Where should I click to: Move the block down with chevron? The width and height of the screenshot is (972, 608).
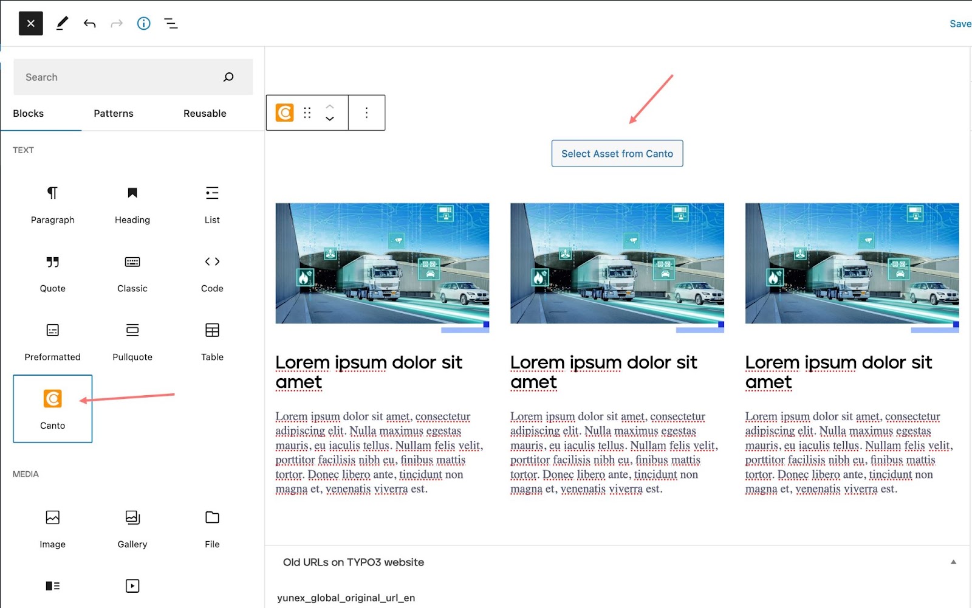click(x=330, y=119)
